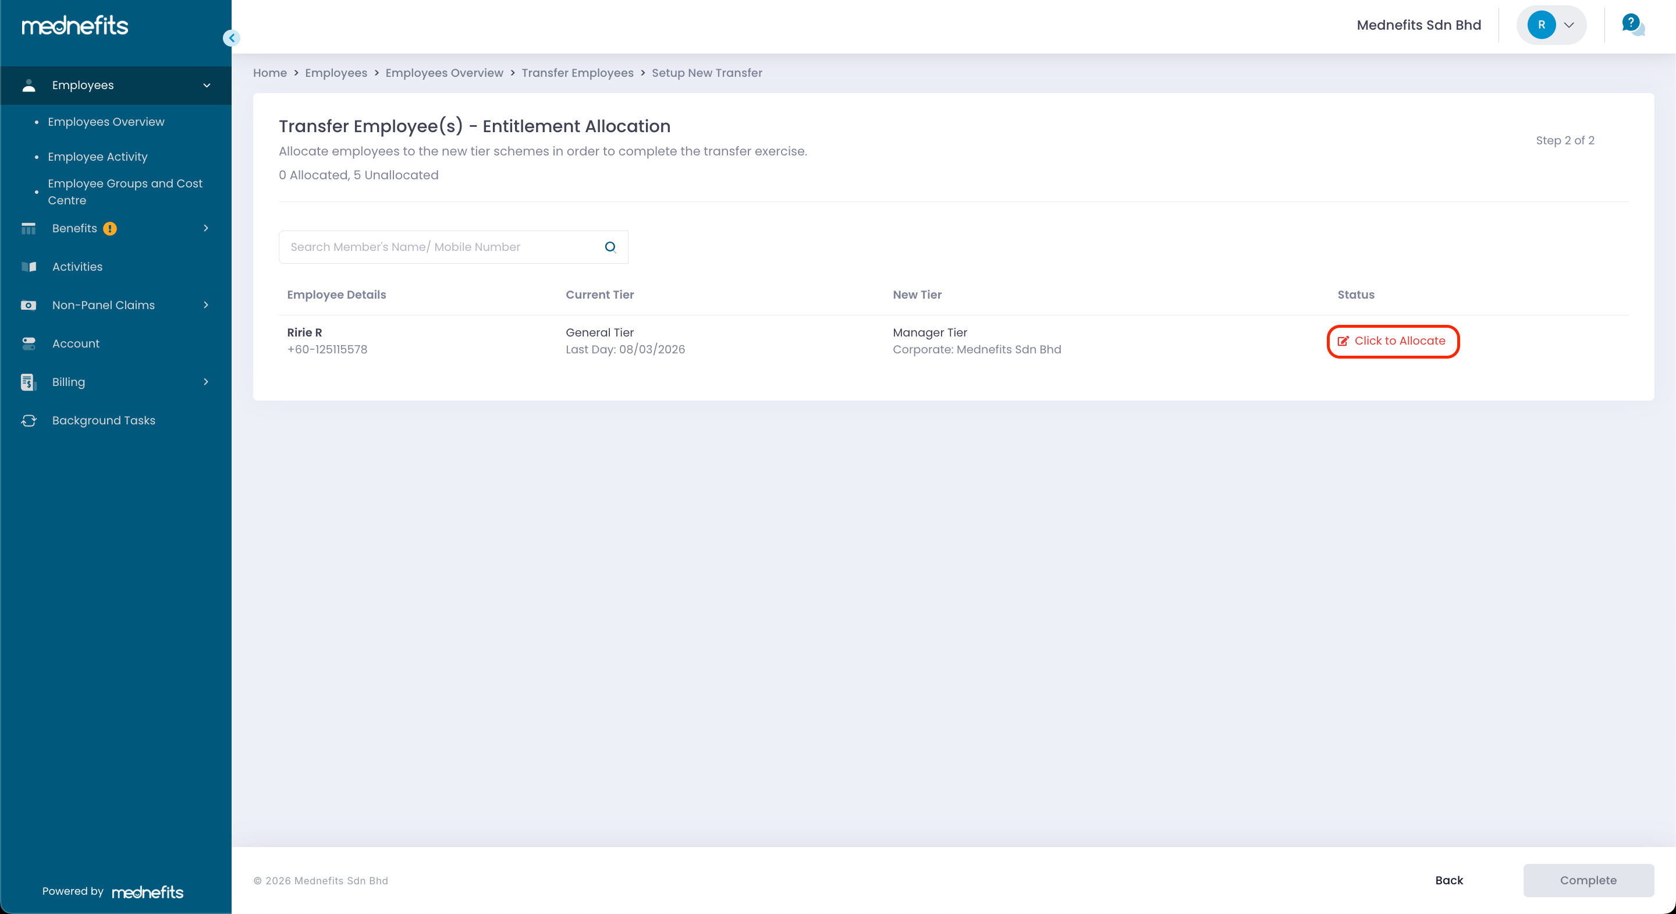The image size is (1676, 914).
Task: Click the Billing invoice icon
Action: [28, 382]
